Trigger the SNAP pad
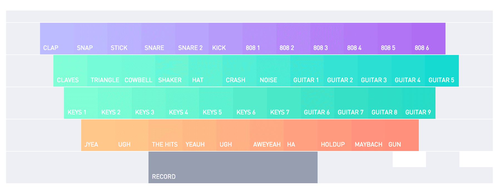Image resolution: width=500 pixels, height=191 pixels. click(x=91, y=39)
